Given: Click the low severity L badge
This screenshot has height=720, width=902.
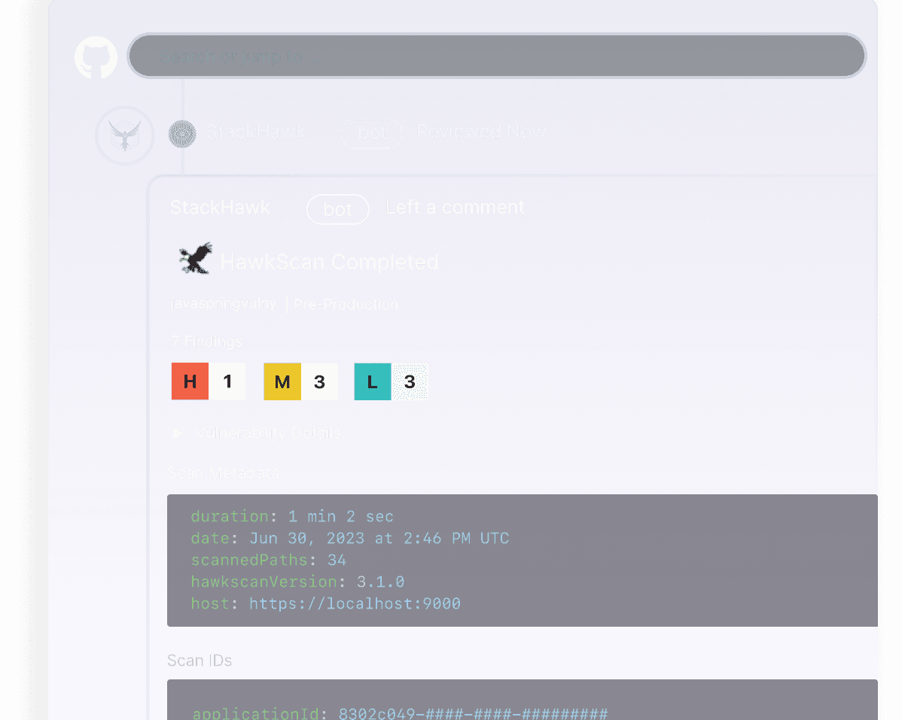Looking at the screenshot, I should [x=372, y=381].
